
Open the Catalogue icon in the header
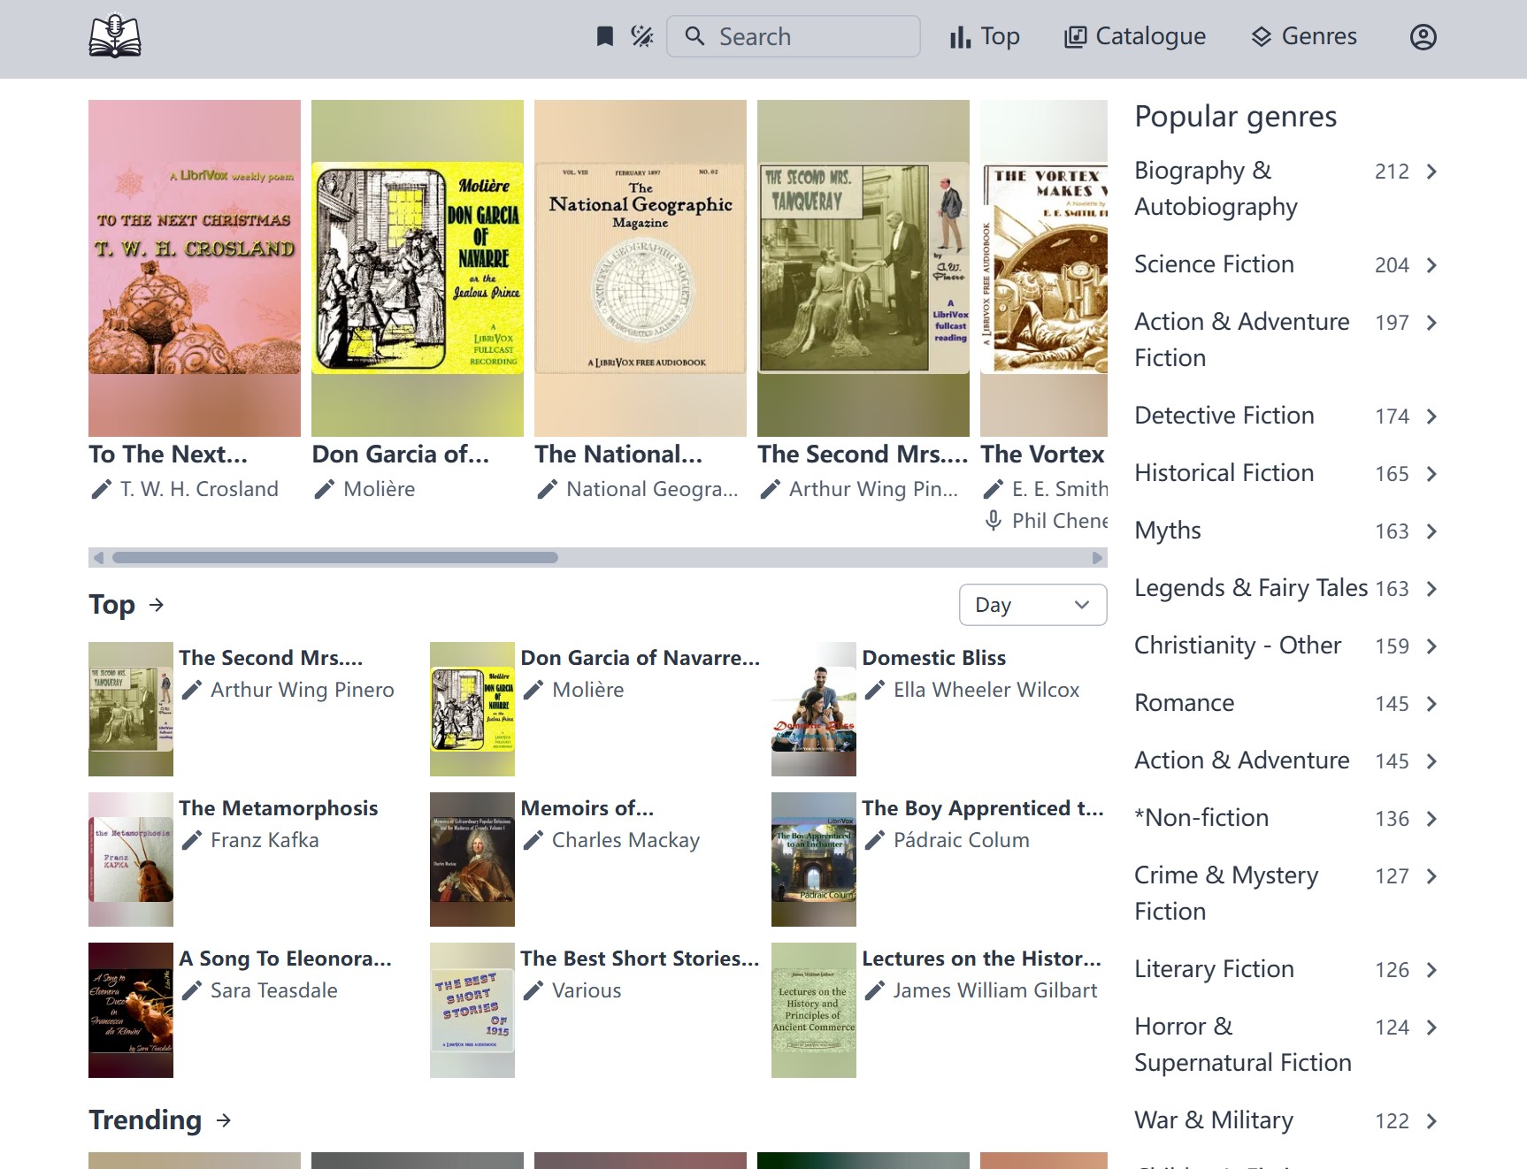(1076, 36)
